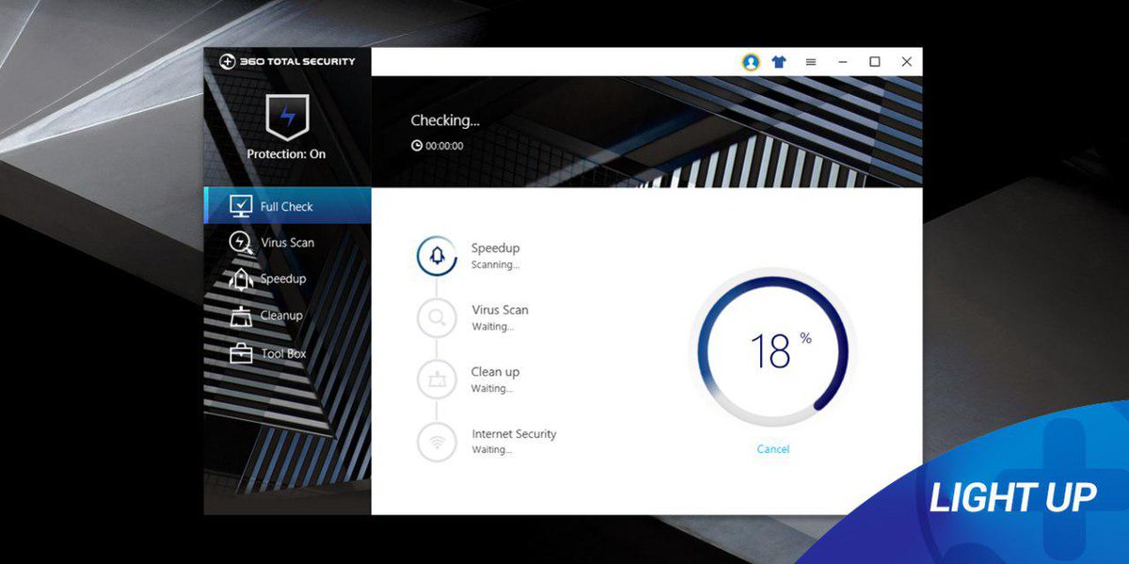The image size is (1129, 564).
Task: Cancel the running full check
Action: tap(773, 449)
